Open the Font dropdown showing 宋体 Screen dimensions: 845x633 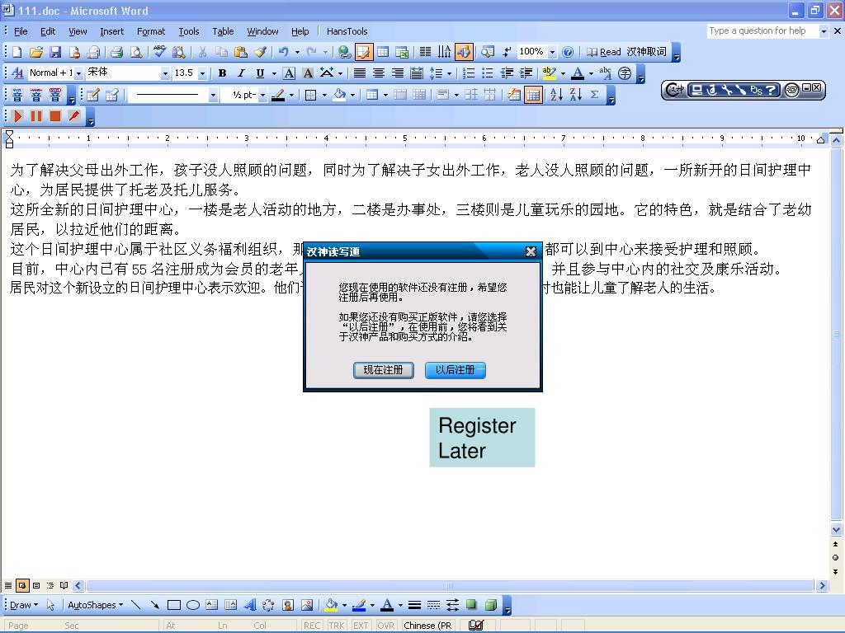click(165, 73)
